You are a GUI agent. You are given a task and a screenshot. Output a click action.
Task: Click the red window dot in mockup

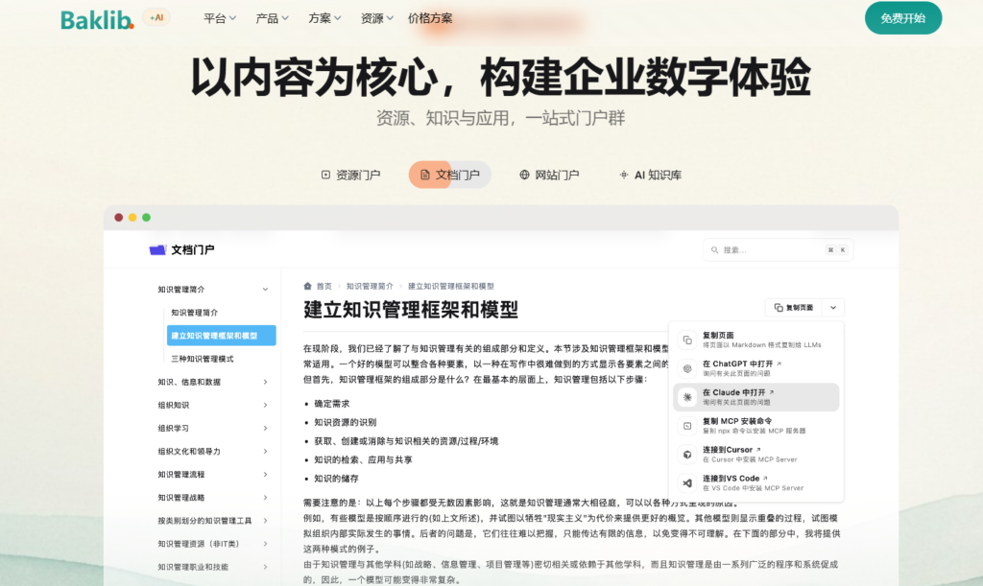point(118,218)
